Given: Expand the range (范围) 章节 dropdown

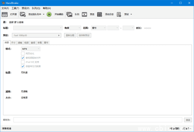Looking at the screenshot, I should pyautogui.click(x=99, y=28).
